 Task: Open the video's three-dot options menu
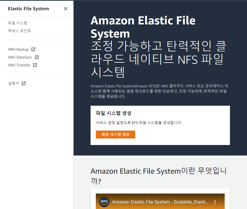(215, 202)
